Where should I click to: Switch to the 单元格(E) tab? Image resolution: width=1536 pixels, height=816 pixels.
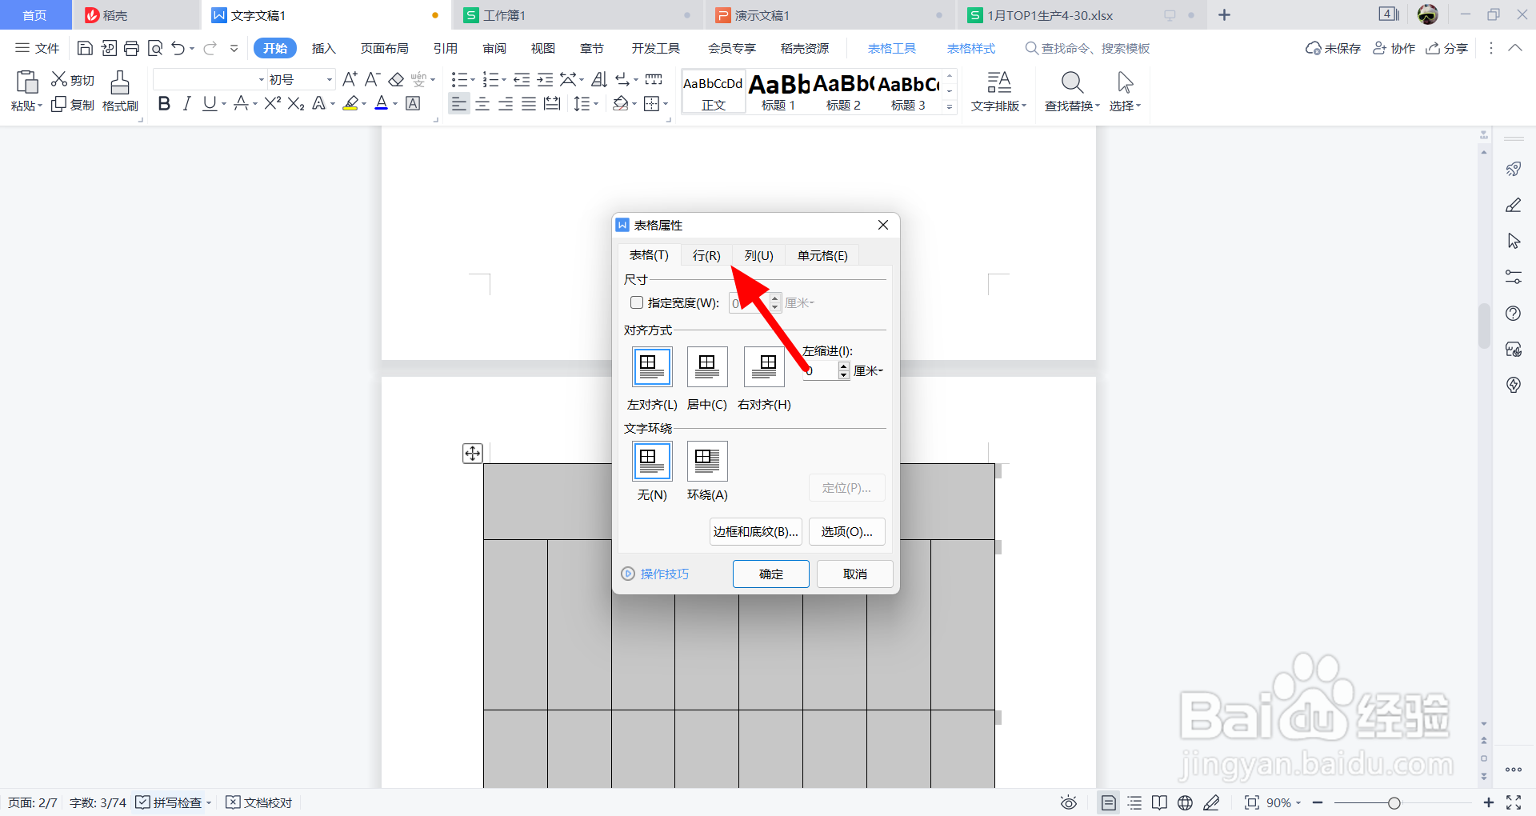point(822,255)
